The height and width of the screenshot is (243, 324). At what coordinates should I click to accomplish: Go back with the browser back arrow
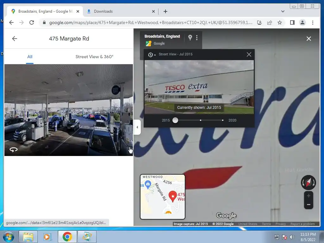(x=11, y=22)
